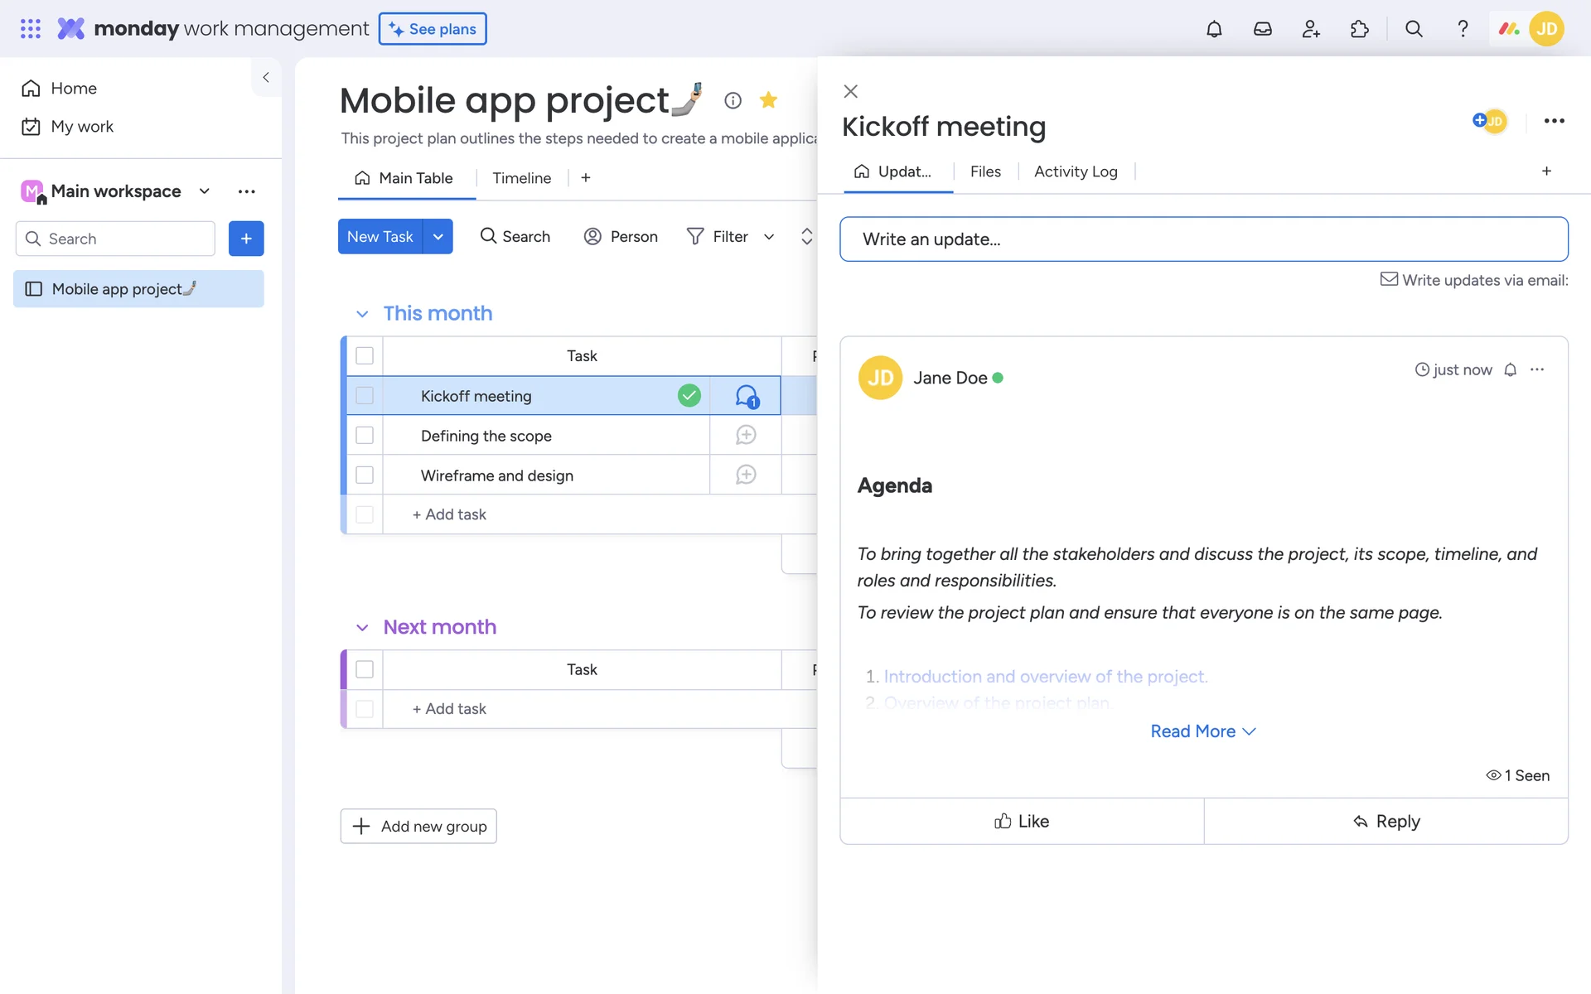The width and height of the screenshot is (1591, 994).
Task: Click the search everything magnifier icon
Action: [x=1414, y=29]
